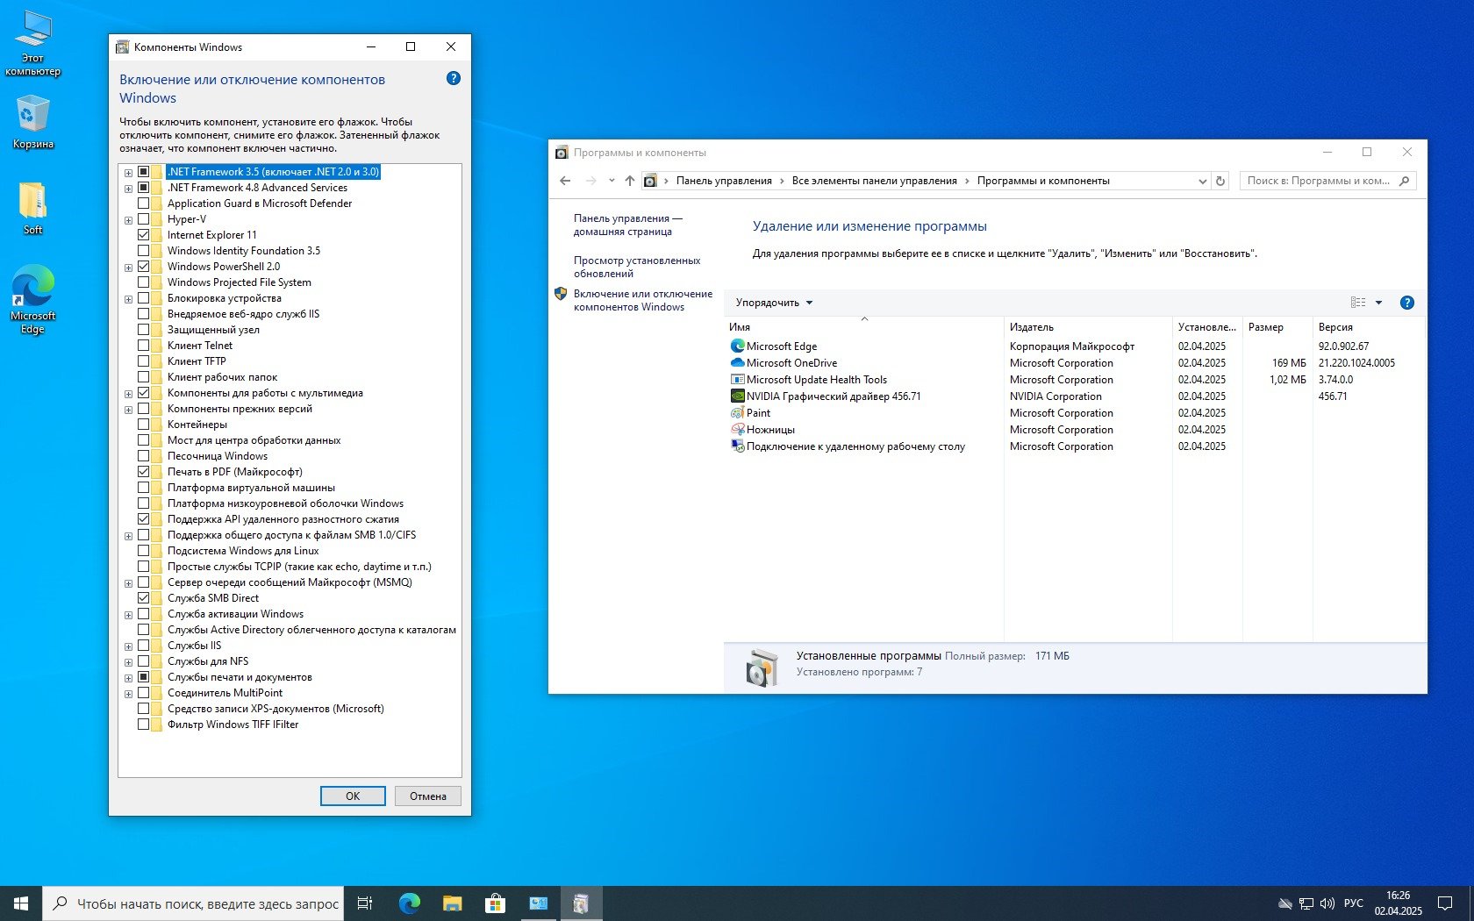Click the help icon in Windows Features dialog
1474x921 pixels.
pyautogui.click(x=453, y=78)
